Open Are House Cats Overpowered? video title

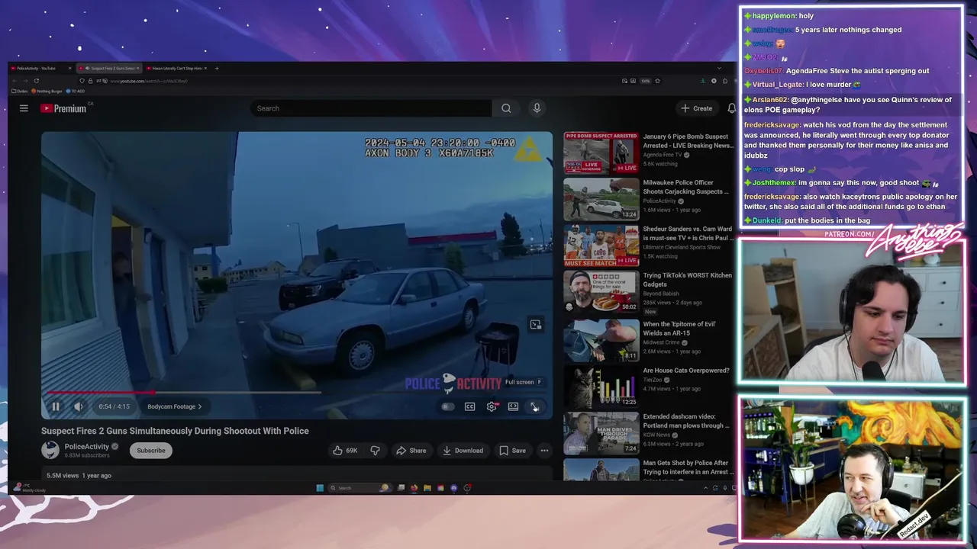[x=686, y=371]
